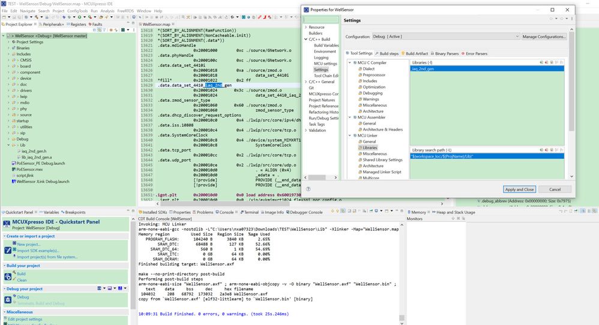Click the filter text field in Properties dialog

click(x=322, y=19)
